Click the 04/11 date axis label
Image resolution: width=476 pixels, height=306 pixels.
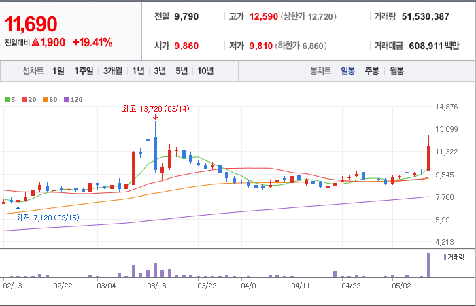coord(301,286)
